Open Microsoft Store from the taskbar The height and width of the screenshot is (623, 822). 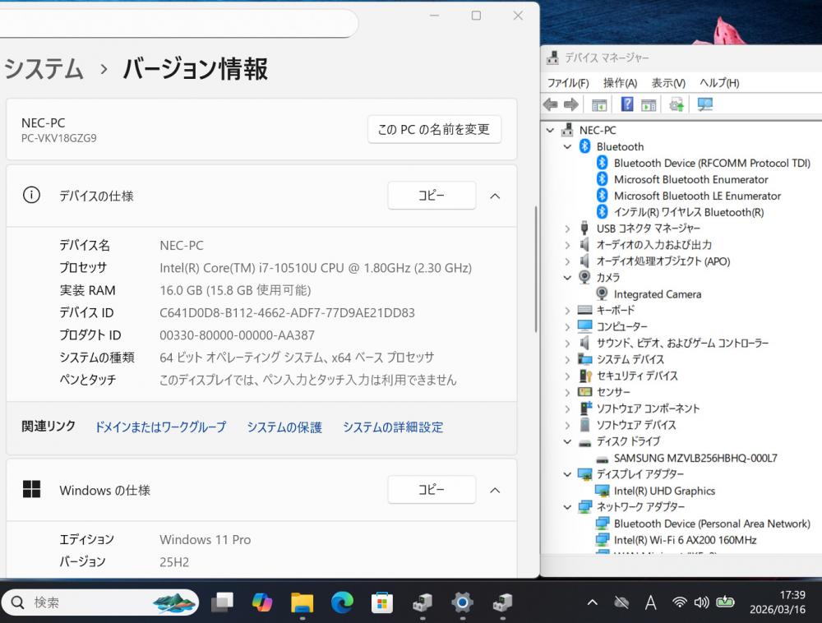(382, 602)
